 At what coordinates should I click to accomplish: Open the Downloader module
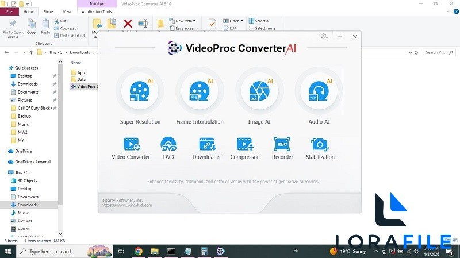click(207, 149)
